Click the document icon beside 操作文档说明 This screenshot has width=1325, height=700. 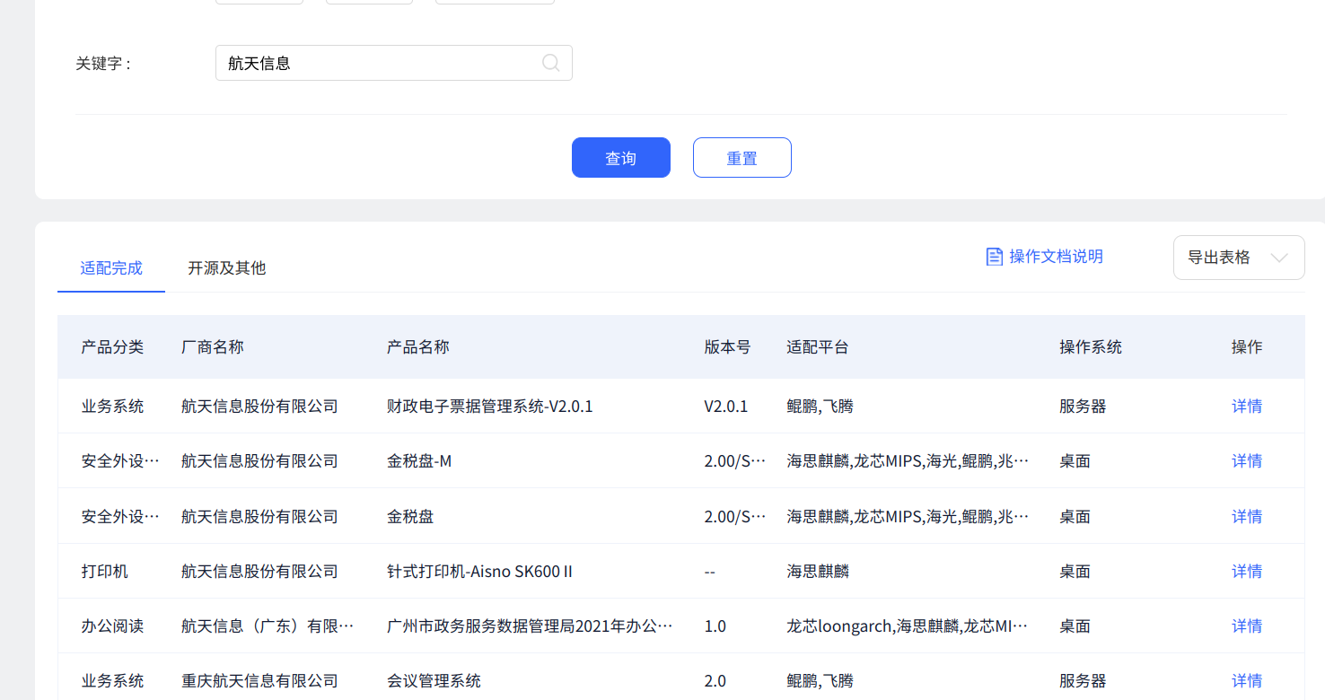994,256
